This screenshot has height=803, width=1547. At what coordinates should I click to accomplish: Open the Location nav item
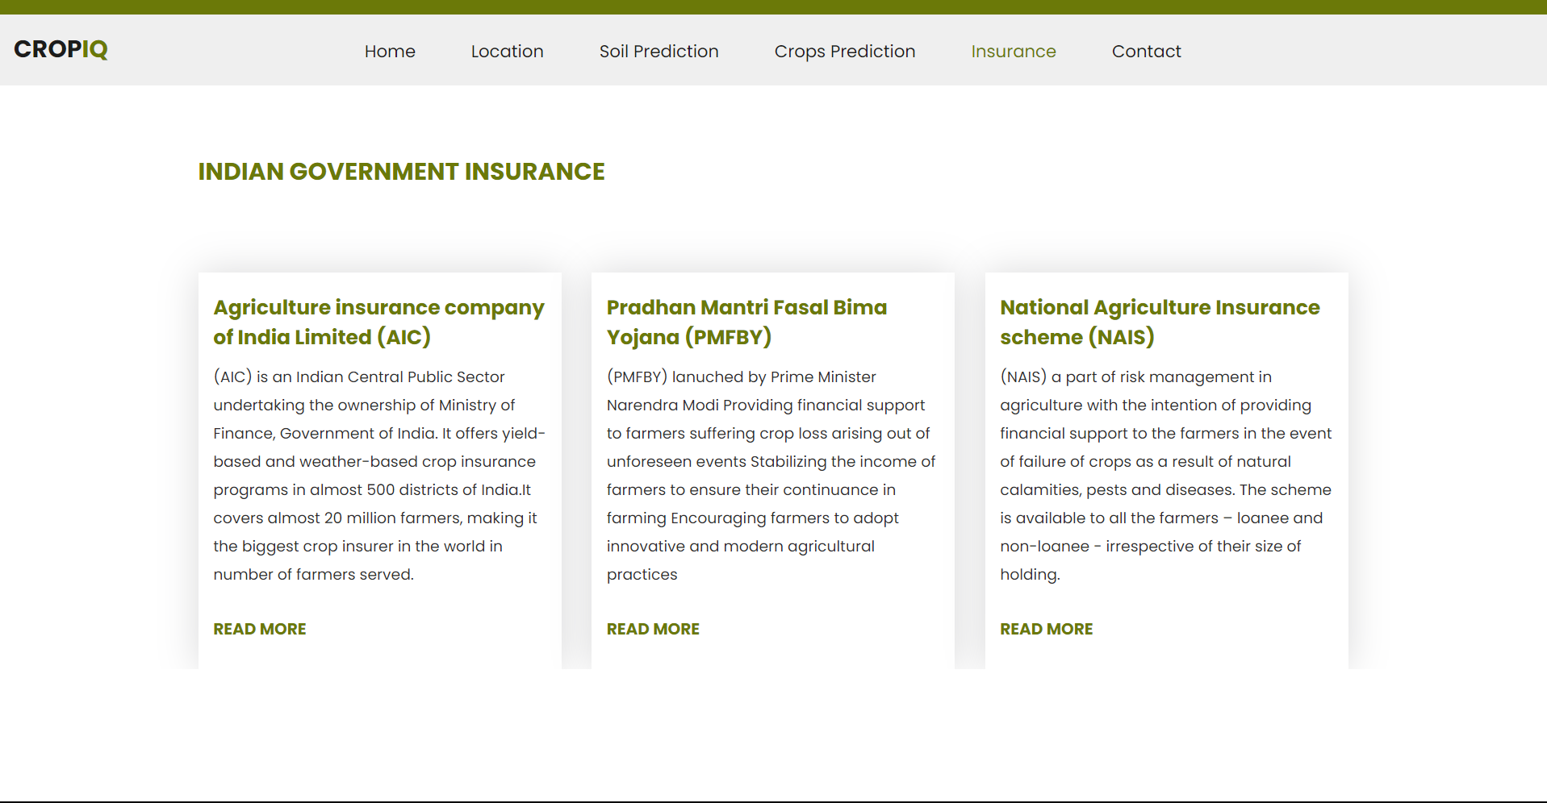pyautogui.click(x=508, y=52)
